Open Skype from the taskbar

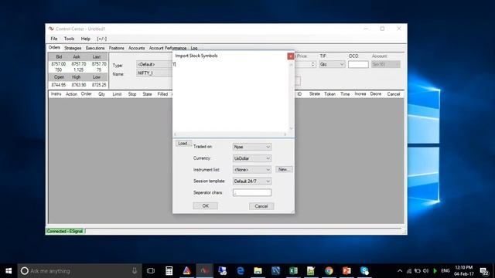[x=364, y=271]
